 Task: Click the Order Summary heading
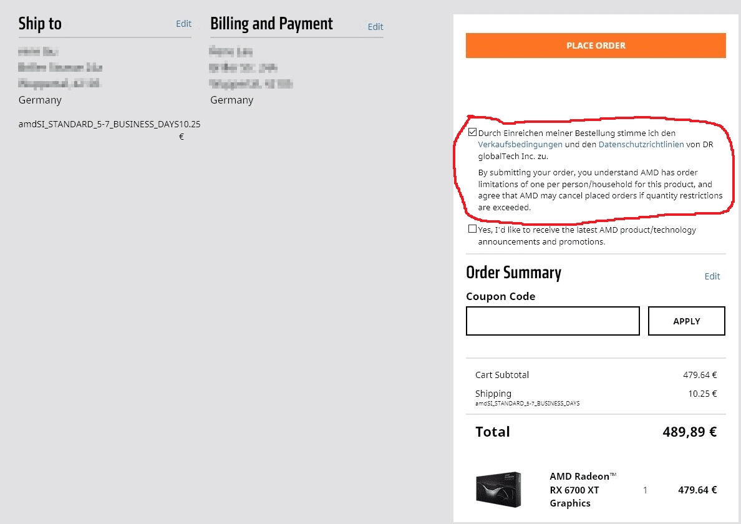(513, 273)
